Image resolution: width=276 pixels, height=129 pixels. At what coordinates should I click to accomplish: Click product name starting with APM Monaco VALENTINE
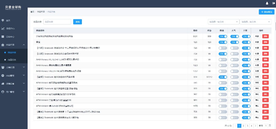point(59,71)
